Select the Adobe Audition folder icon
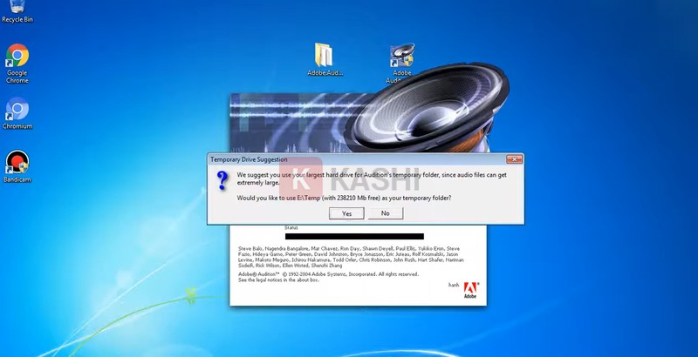 pos(324,55)
